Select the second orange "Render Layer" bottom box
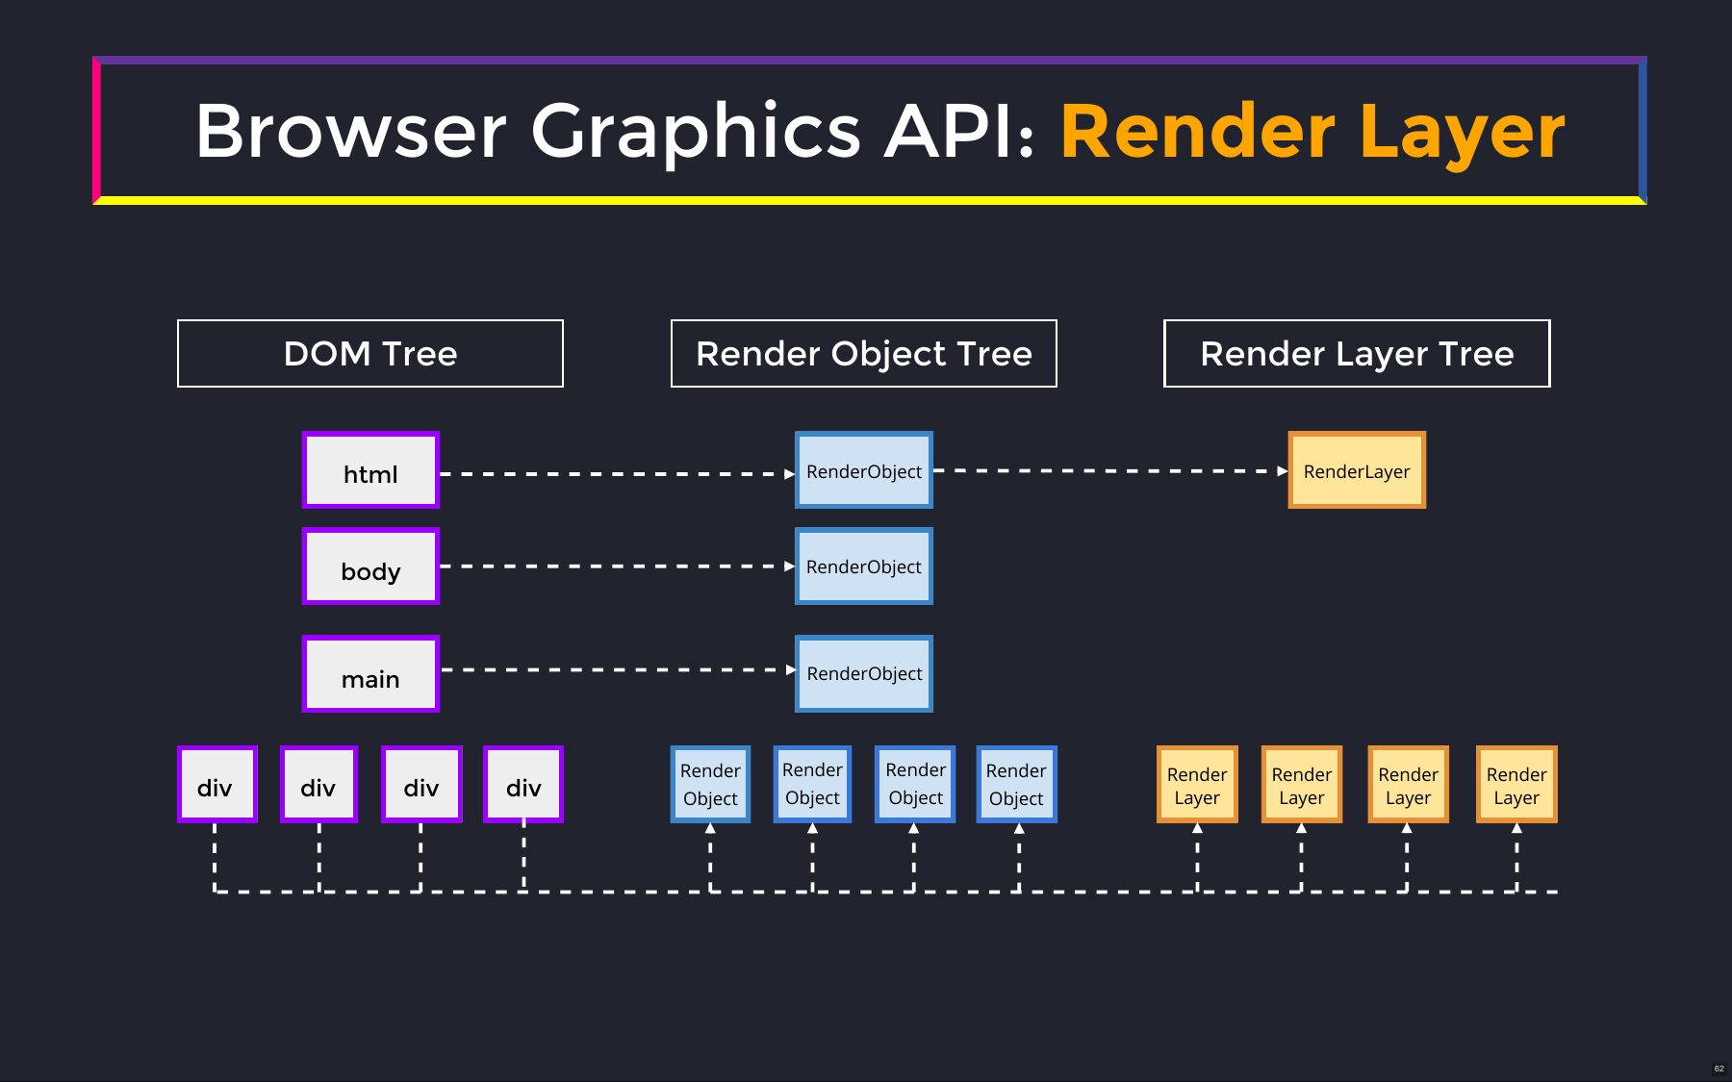1732x1082 pixels. 1302,785
